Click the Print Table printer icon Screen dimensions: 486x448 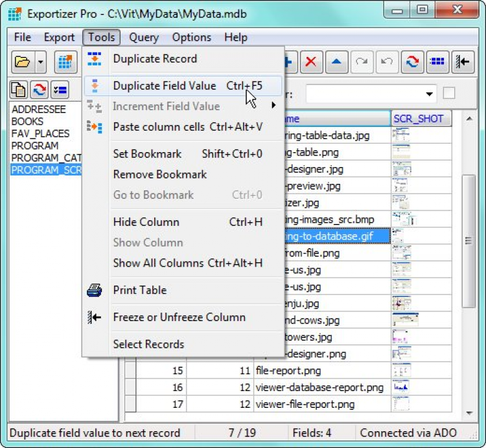pos(94,290)
